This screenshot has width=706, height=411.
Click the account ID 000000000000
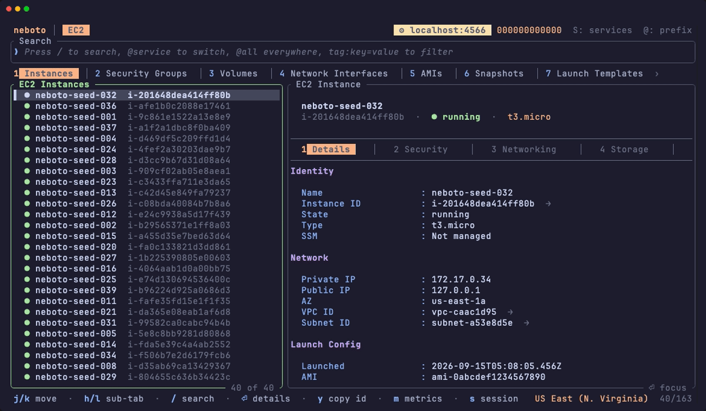529,31
